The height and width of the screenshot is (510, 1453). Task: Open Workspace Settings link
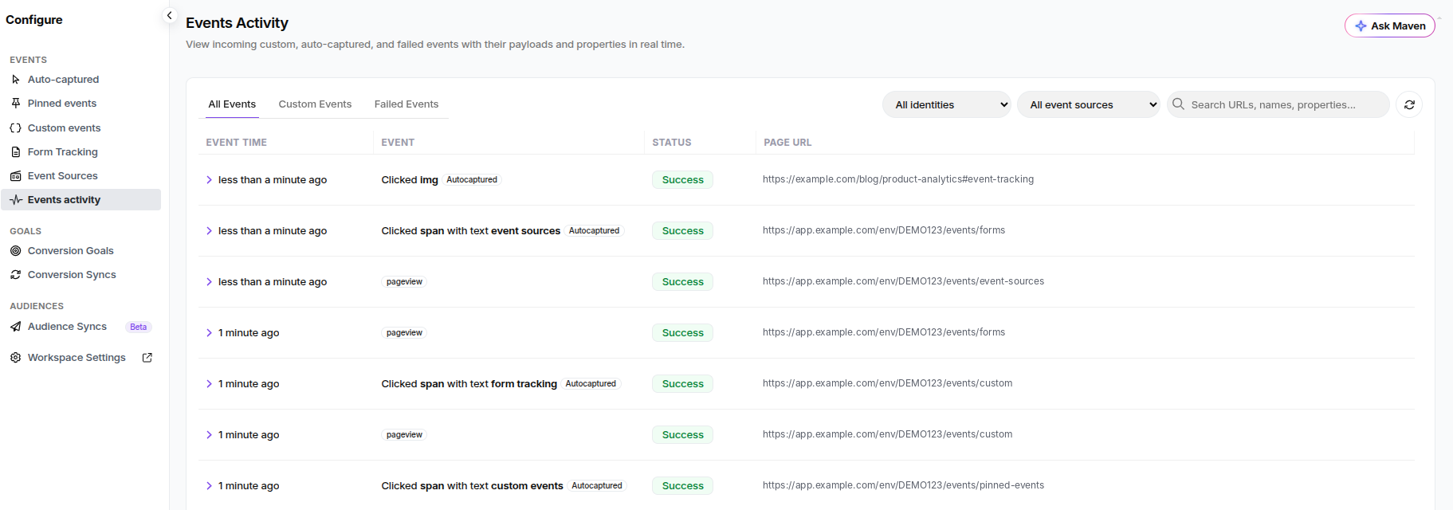[x=81, y=358]
